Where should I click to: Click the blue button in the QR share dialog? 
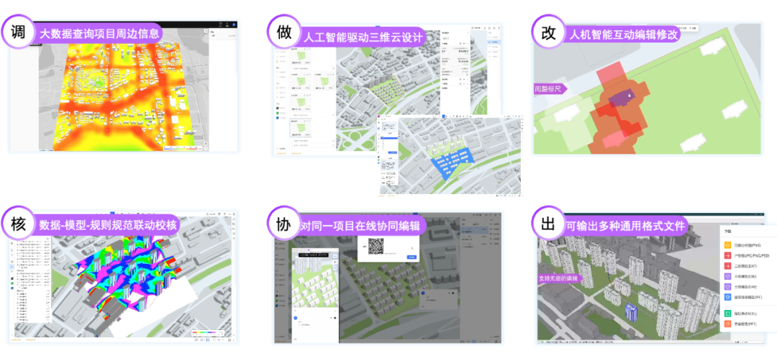point(412,257)
